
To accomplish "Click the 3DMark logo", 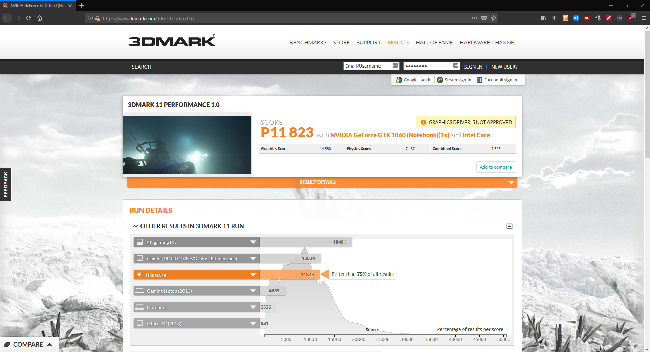I will (x=172, y=40).
